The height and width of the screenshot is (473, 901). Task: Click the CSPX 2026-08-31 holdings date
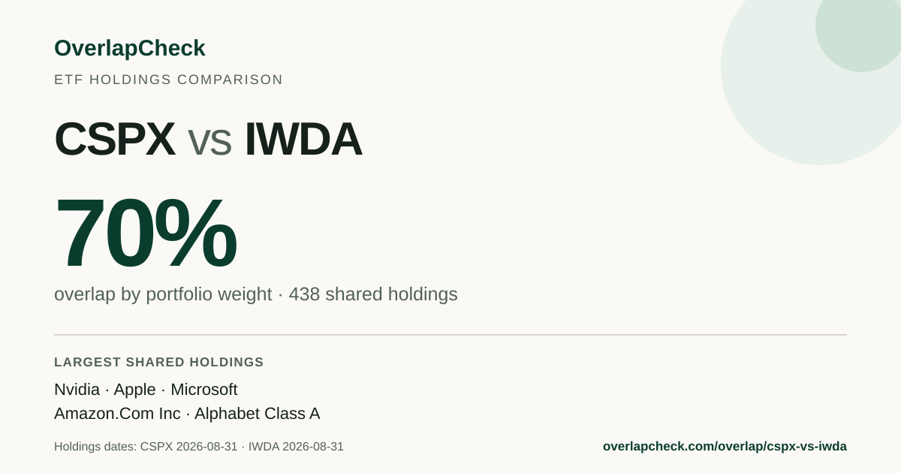click(188, 447)
